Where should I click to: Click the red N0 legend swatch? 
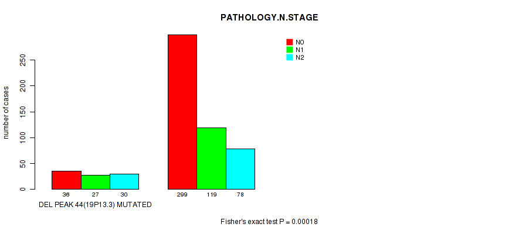pyautogui.click(x=289, y=42)
